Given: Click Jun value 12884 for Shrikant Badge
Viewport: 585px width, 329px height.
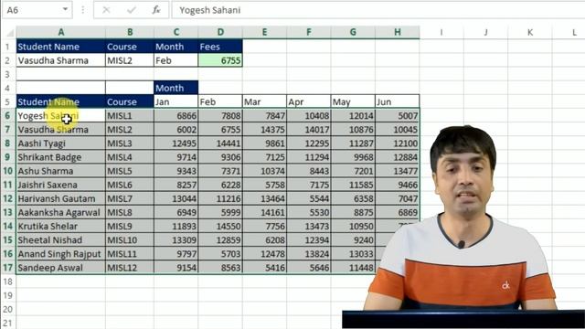Looking at the screenshot, I should click(398, 157).
